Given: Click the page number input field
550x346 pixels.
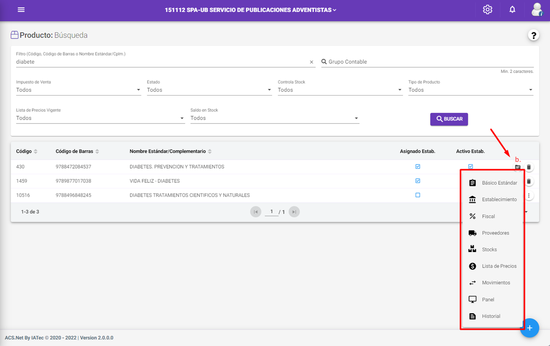Looking at the screenshot, I should (272, 212).
